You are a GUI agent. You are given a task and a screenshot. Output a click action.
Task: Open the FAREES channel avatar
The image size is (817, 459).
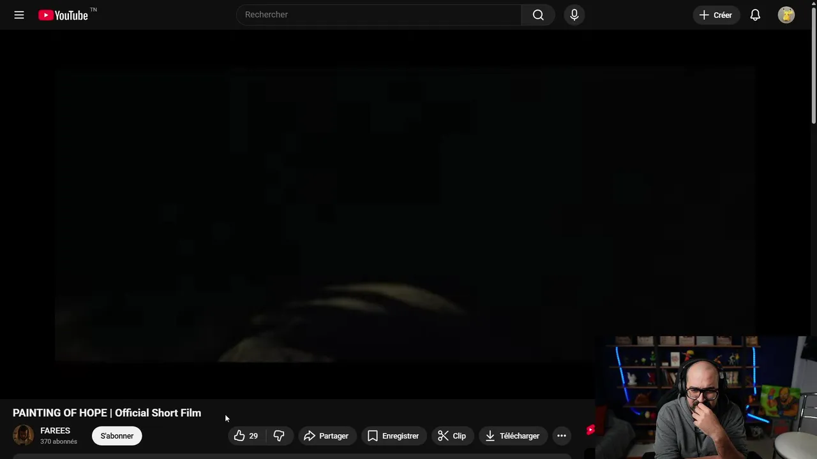(x=24, y=435)
